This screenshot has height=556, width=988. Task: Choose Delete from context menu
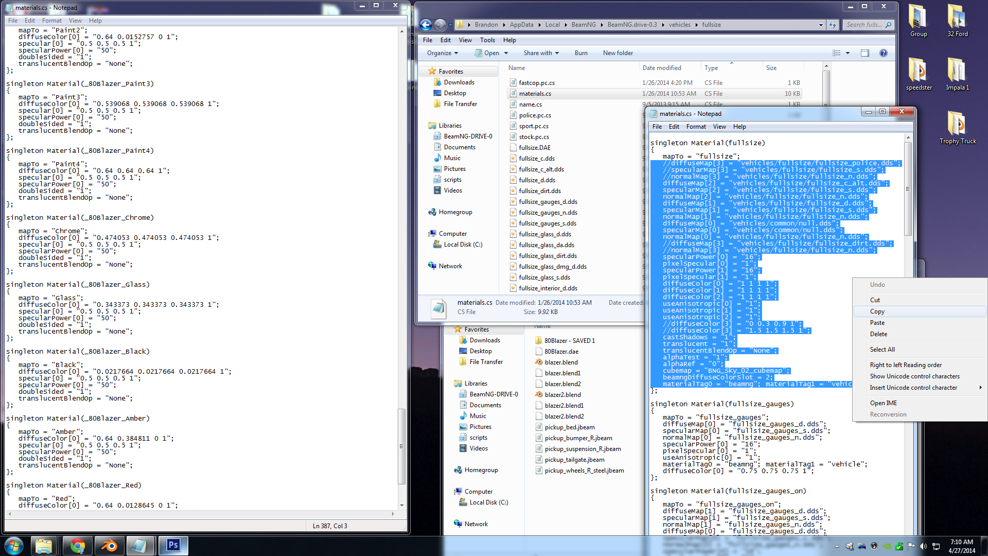coord(920,334)
